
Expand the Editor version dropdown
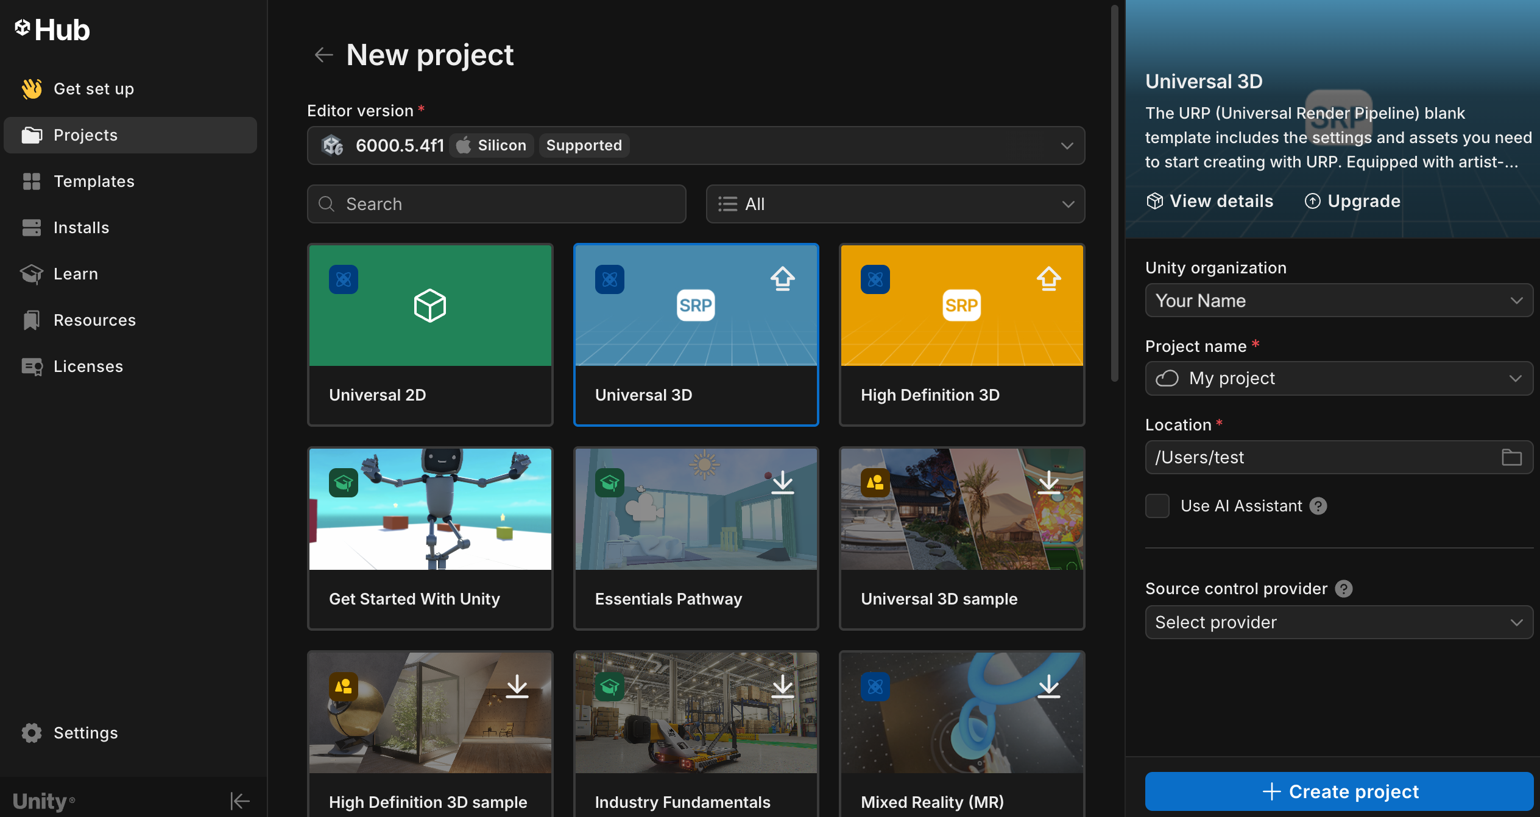[696, 146]
